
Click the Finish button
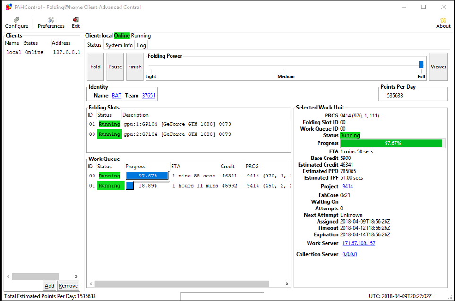135,67
